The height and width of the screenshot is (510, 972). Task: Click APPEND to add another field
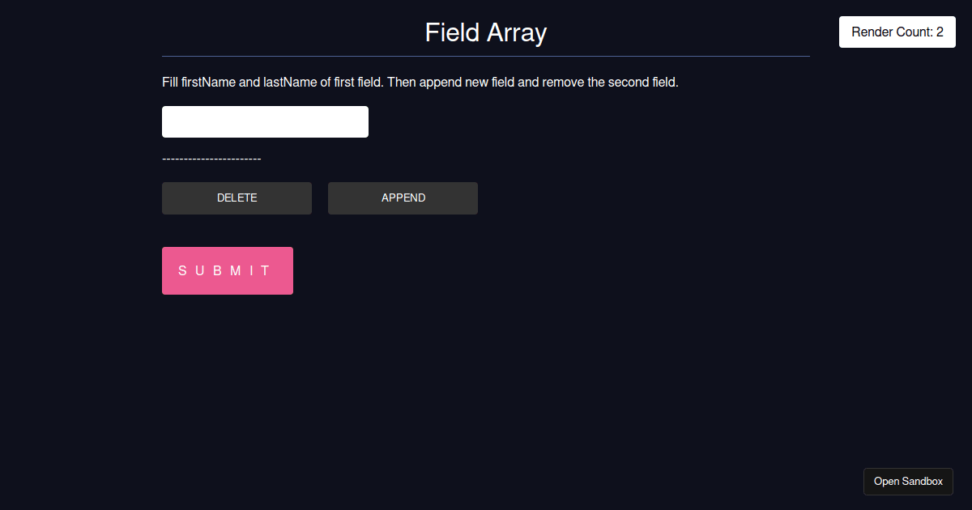point(403,198)
